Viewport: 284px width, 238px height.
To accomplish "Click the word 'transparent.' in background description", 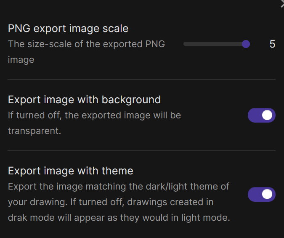I will 35,131.
